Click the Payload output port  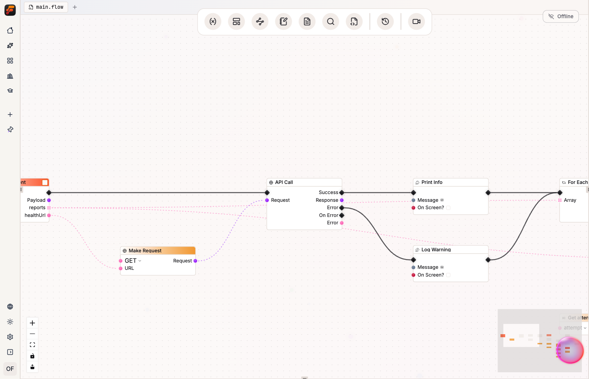point(49,200)
